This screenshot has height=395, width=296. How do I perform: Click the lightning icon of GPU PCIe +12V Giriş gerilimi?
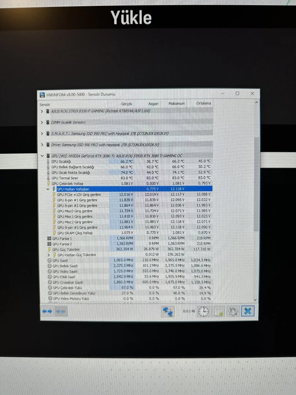[54, 195]
